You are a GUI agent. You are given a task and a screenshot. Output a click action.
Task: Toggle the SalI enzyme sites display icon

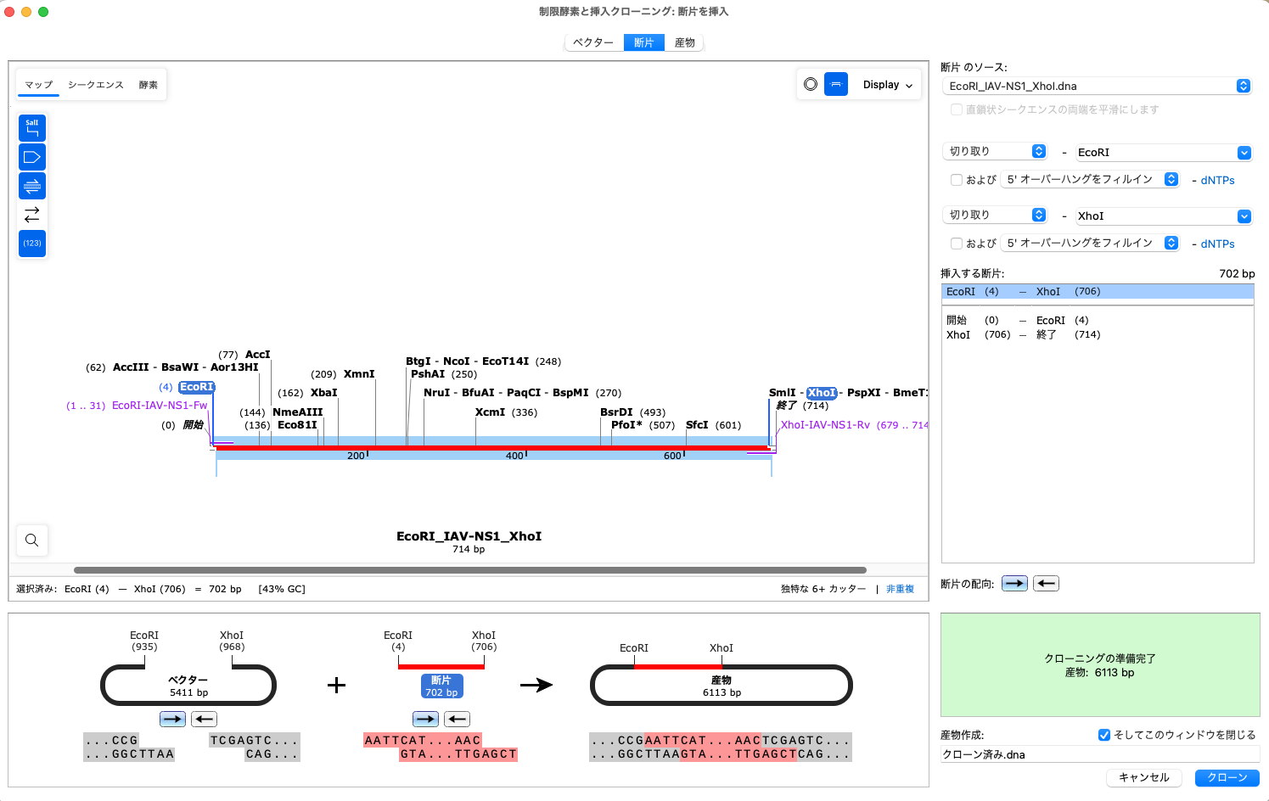tap(32, 127)
